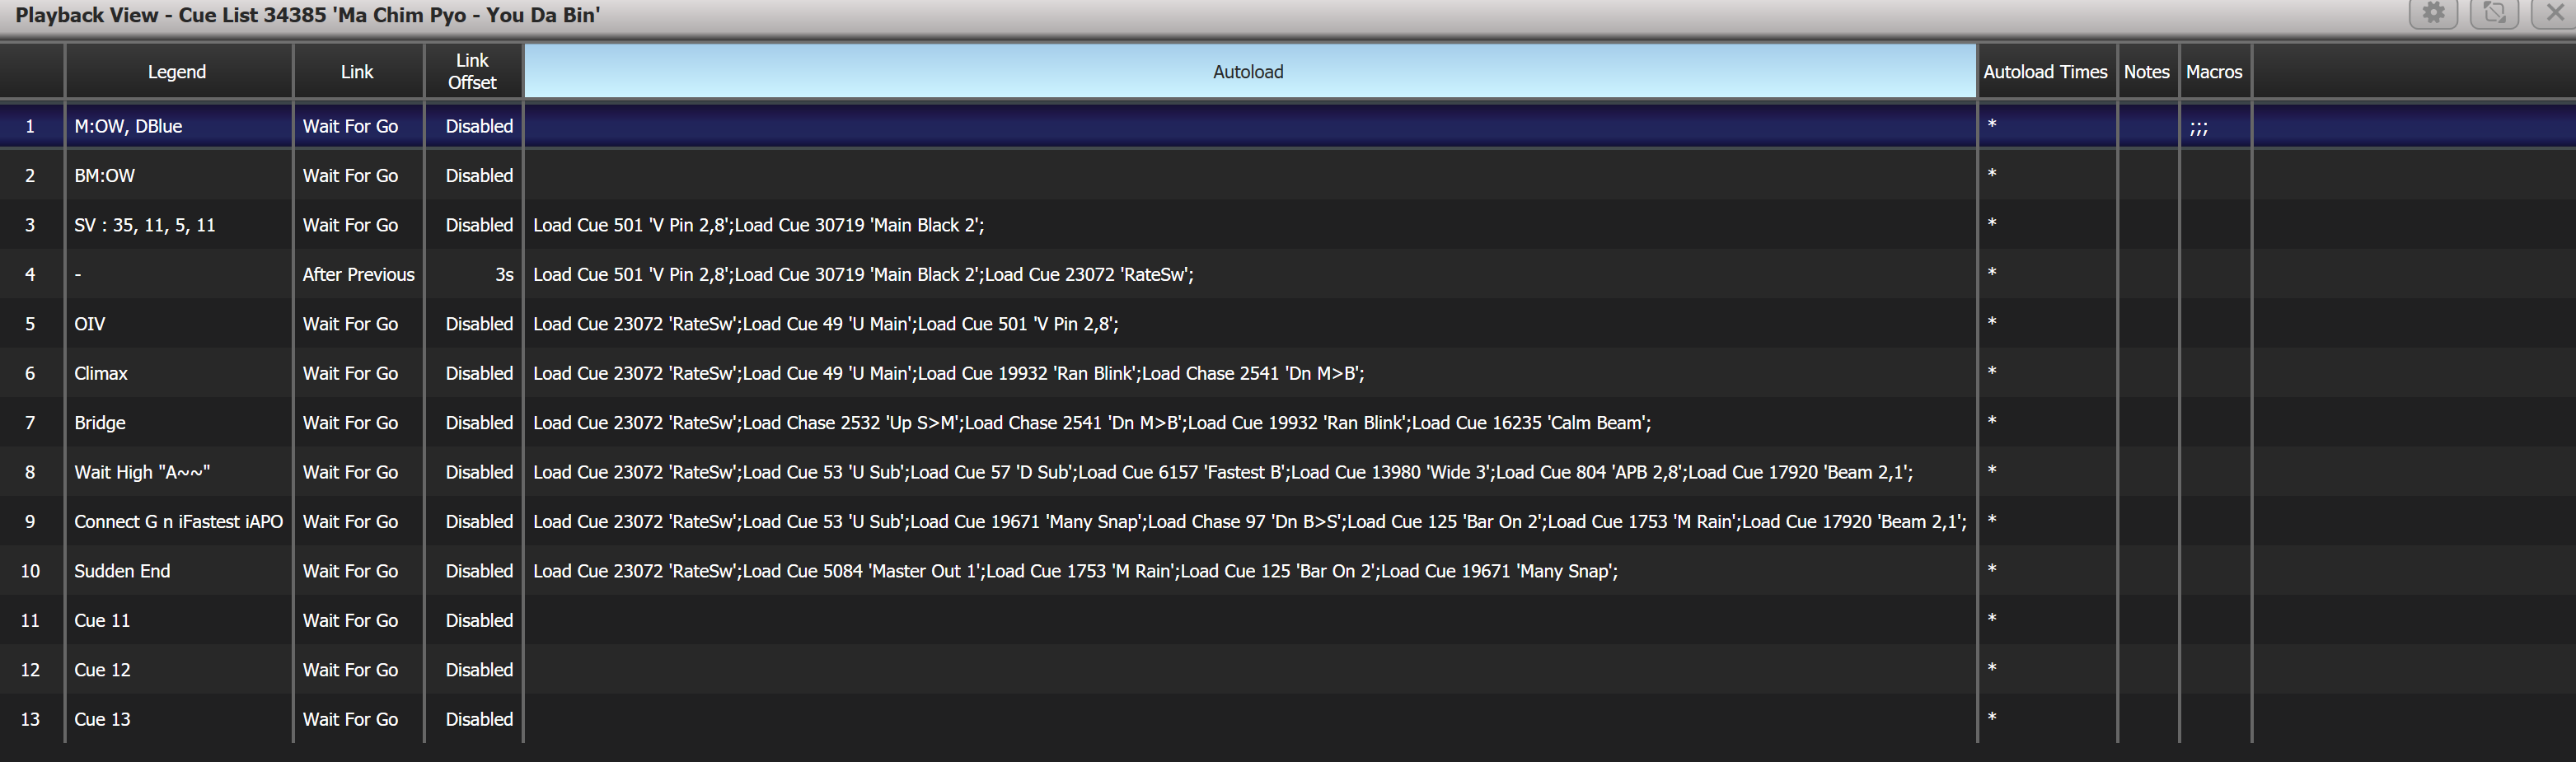Select cue row number 10
This screenshot has width=2576, height=762.
coord(31,571)
